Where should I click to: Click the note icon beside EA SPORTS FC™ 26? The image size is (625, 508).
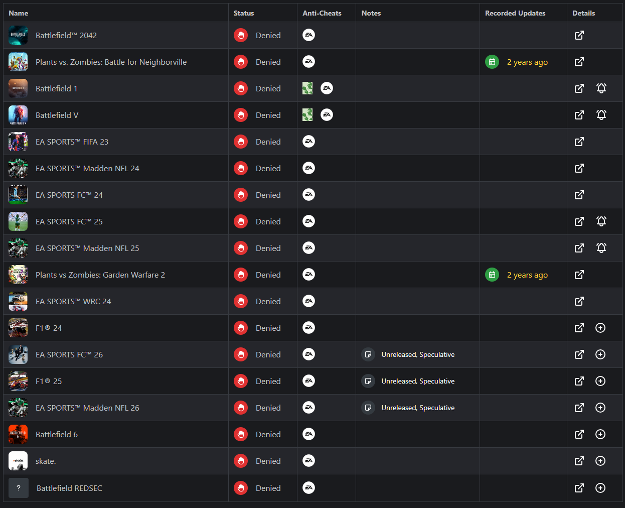tap(368, 354)
